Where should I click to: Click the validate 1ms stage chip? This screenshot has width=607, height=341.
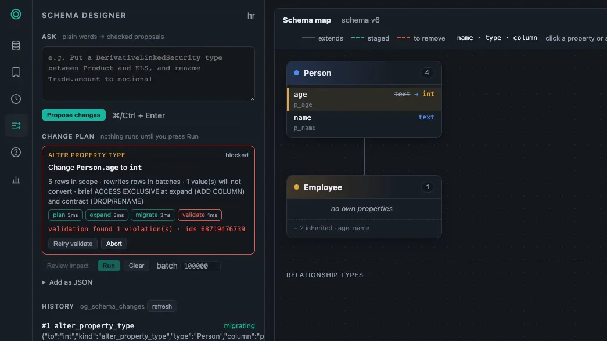click(200, 215)
